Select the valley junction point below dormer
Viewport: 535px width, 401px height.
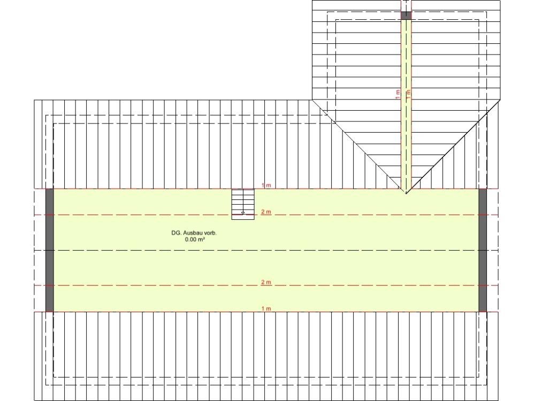point(406,192)
